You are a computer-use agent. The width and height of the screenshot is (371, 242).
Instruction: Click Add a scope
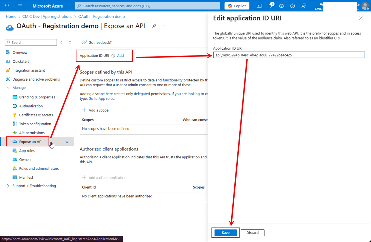pyautogui.click(x=95, y=110)
